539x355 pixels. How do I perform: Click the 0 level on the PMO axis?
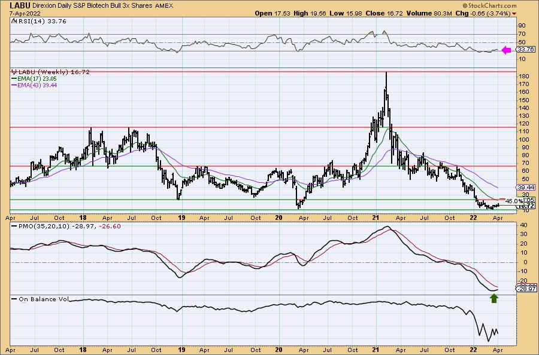[x=525, y=262]
